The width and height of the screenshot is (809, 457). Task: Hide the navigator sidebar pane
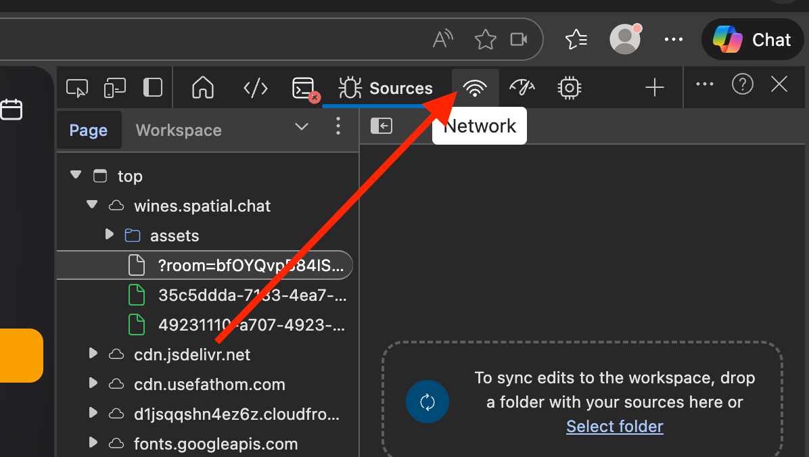pyautogui.click(x=382, y=126)
